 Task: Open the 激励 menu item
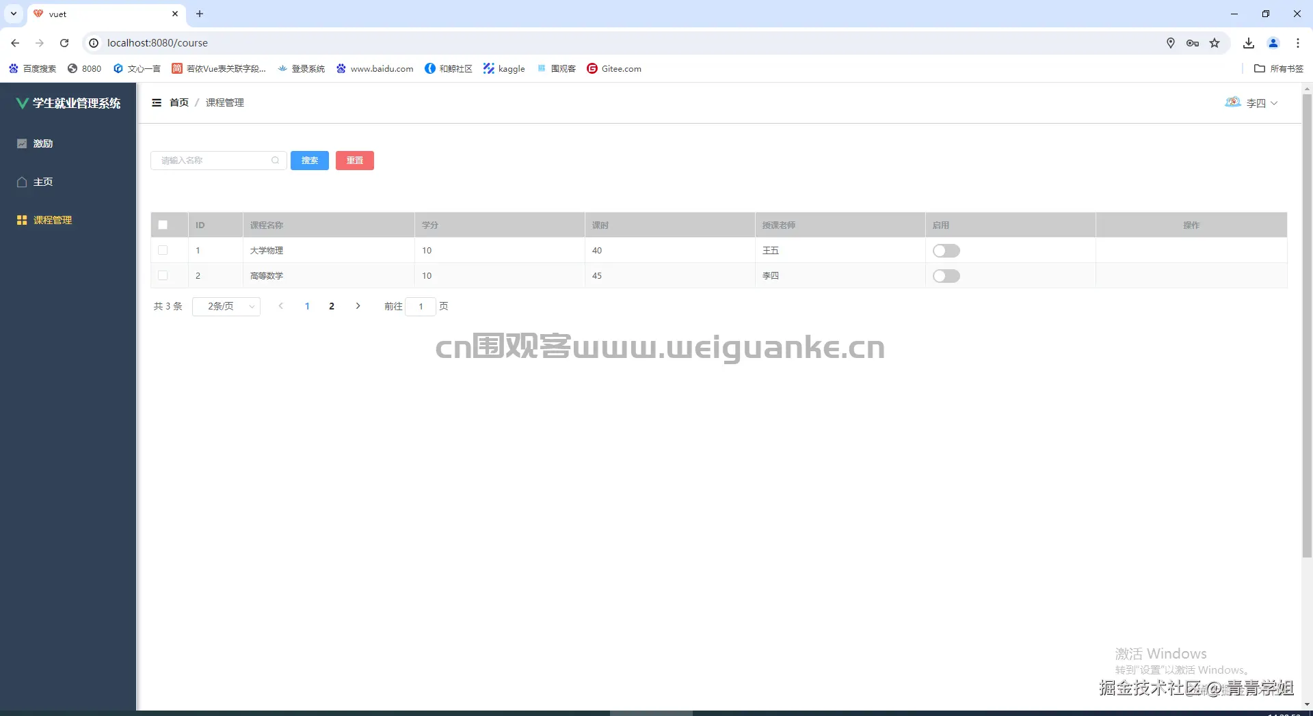point(68,143)
